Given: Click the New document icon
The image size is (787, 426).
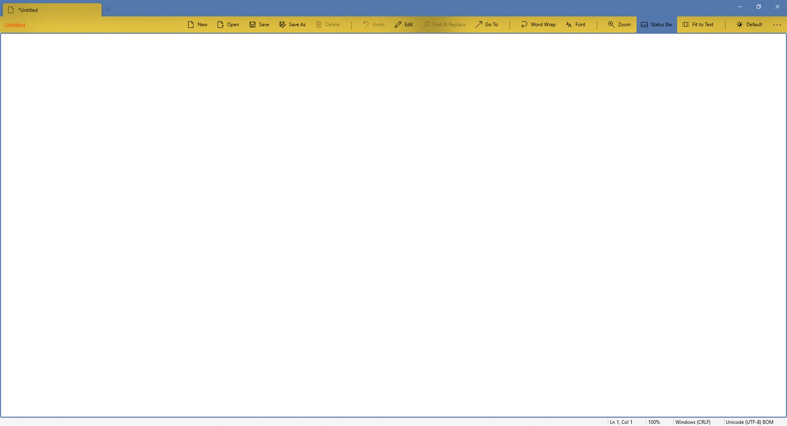Looking at the screenshot, I should (x=191, y=24).
